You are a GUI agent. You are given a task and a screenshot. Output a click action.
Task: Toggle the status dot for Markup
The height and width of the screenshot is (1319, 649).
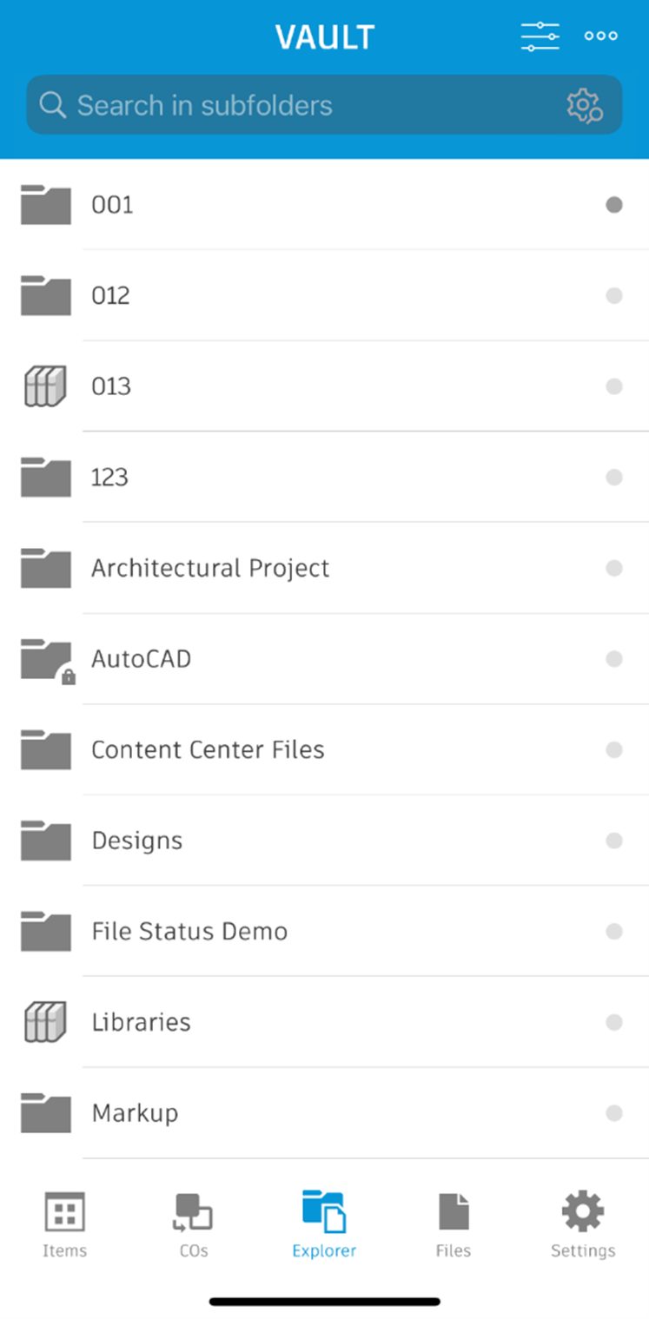click(614, 1113)
